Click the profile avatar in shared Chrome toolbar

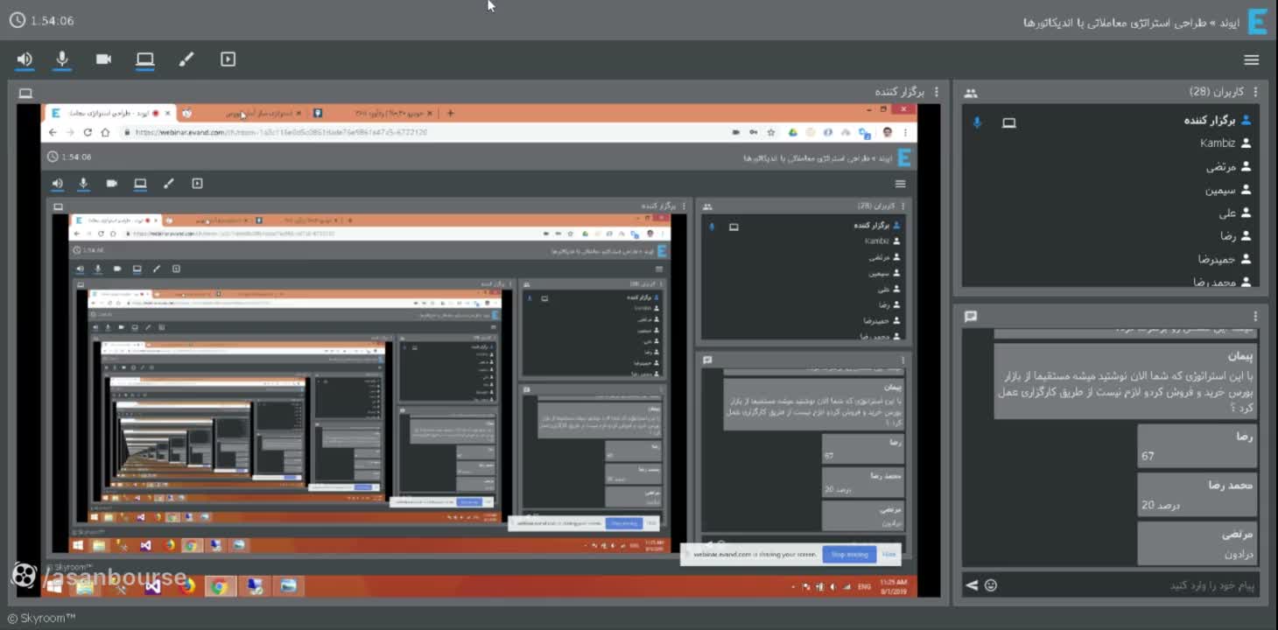pyautogui.click(x=887, y=132)
